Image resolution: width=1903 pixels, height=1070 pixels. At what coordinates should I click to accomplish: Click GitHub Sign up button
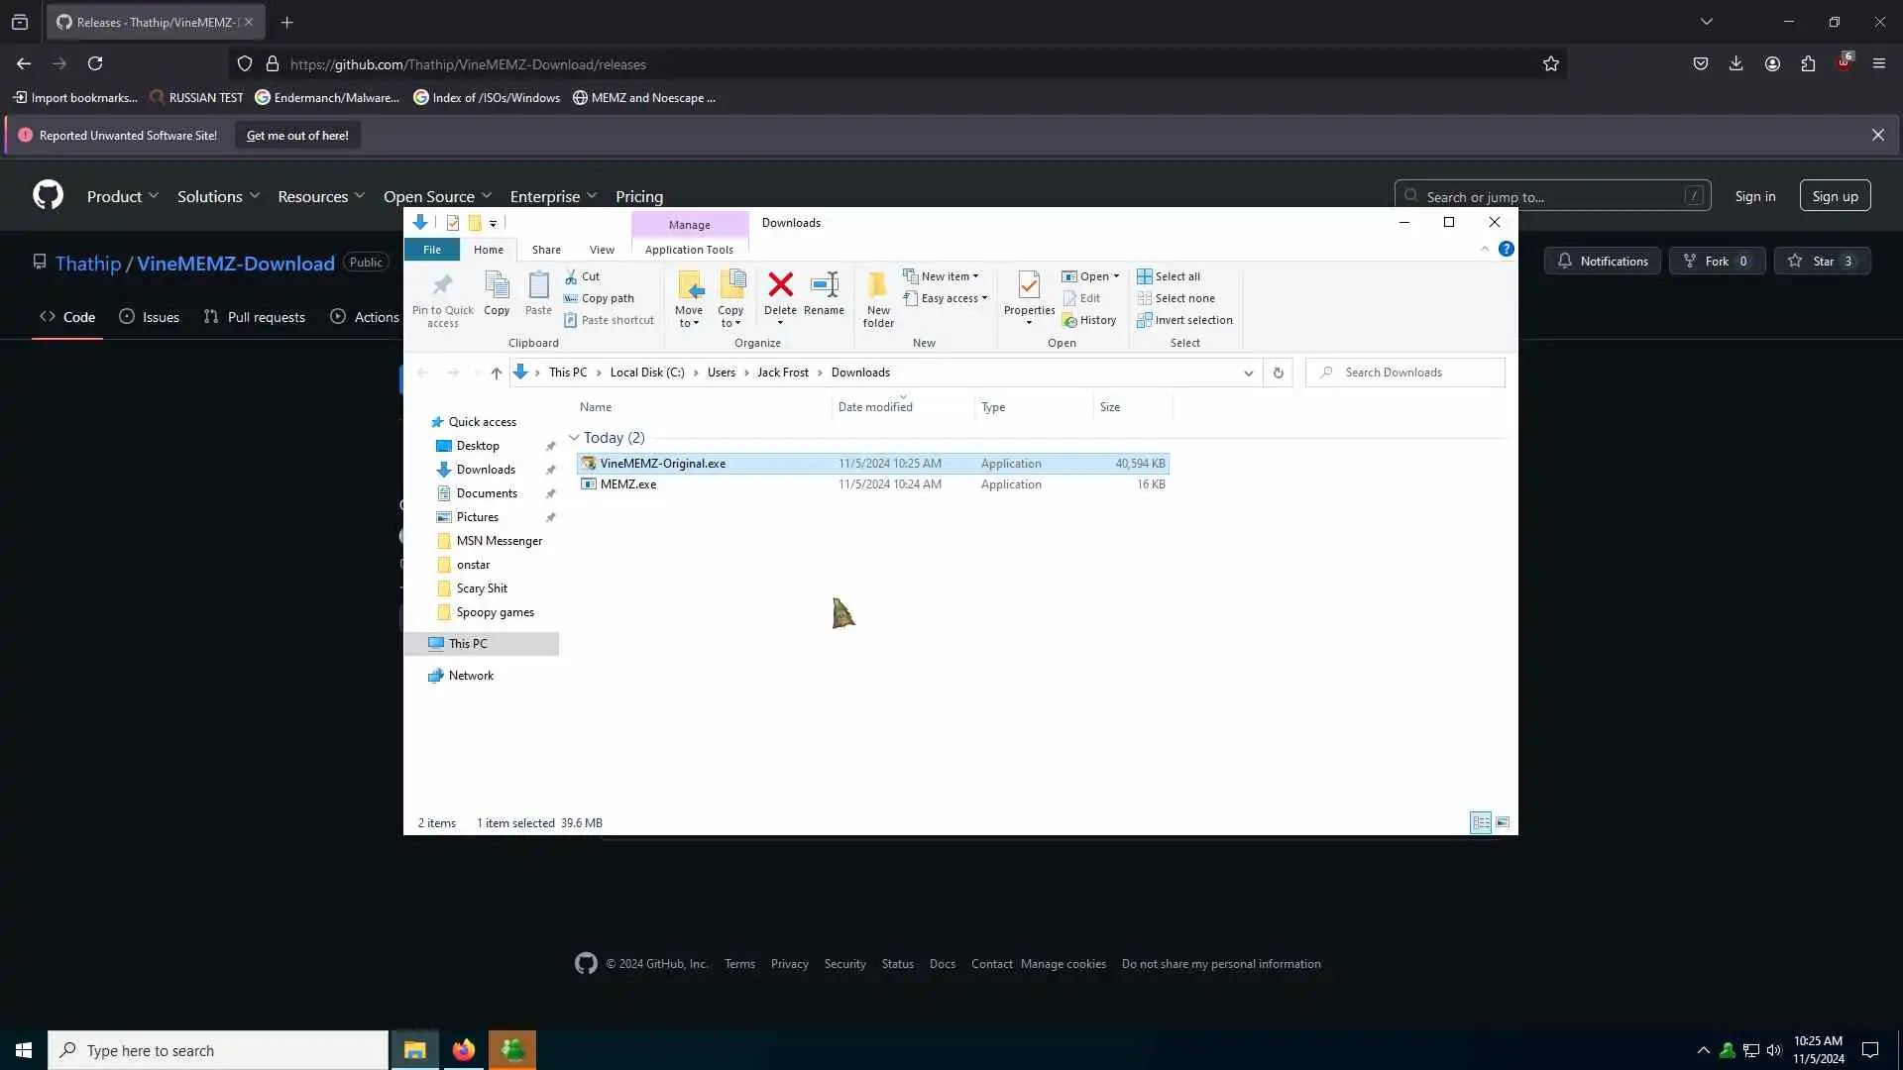tap(1835, 196)
